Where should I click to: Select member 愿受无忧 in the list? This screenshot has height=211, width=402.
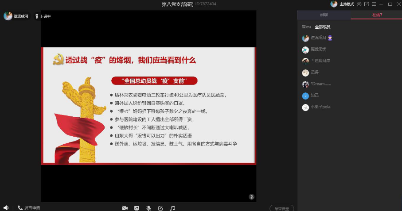click(x=318, y=50)
